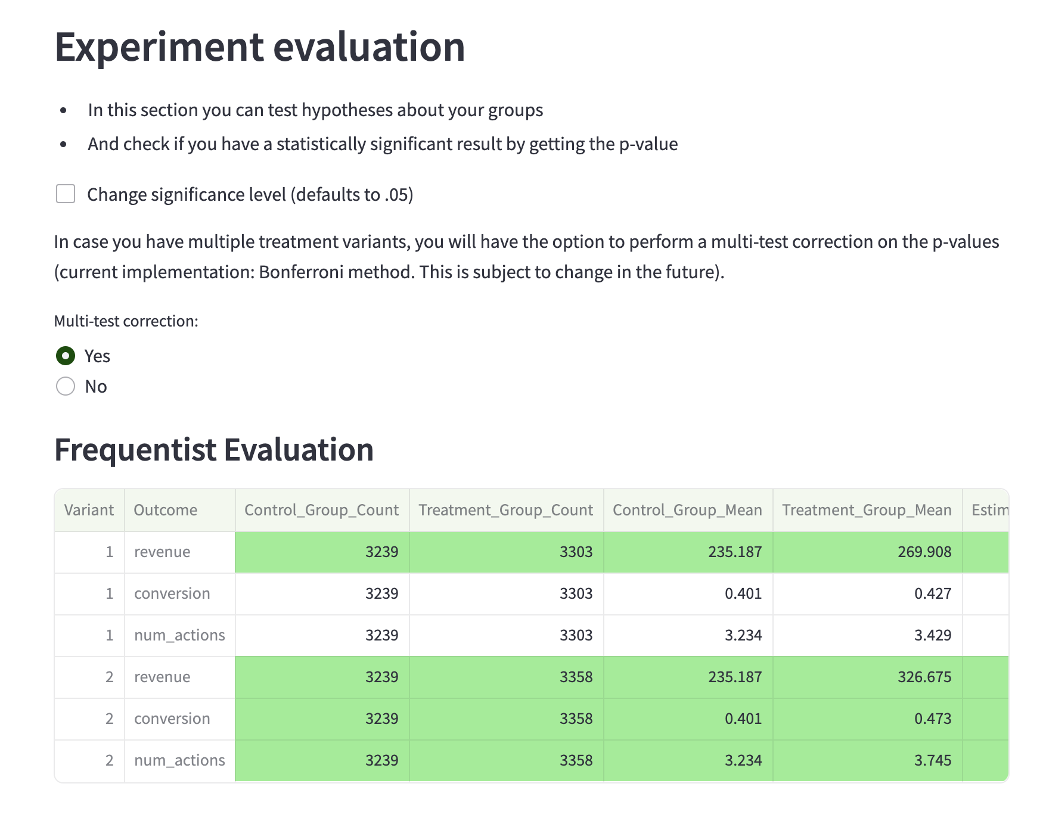Click the Control_Group_Count column header

[321, 510]
